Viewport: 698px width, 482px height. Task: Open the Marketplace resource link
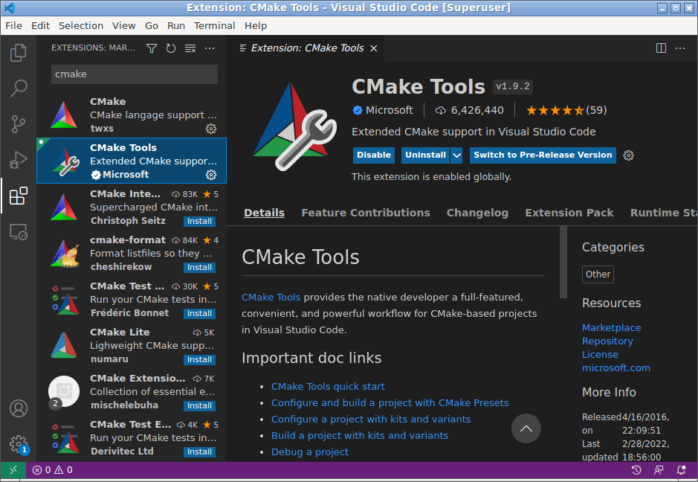pos(611,328)
